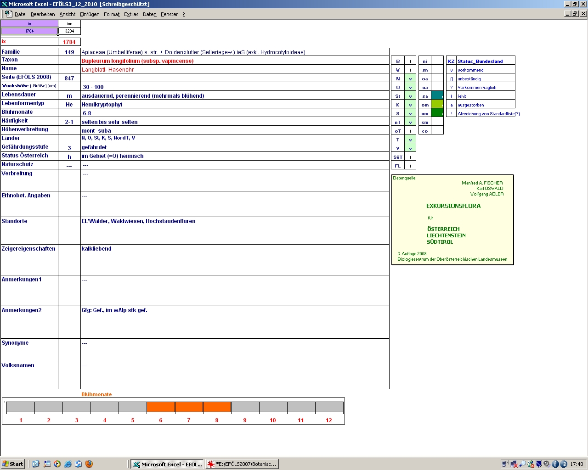Launch Firefox from quick launch
Image resolution: width=588 pixels, height=470 pixels.
tap(89, 464)
